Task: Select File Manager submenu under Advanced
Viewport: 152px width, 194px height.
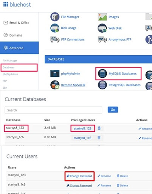Action: (x=10, y=61)
